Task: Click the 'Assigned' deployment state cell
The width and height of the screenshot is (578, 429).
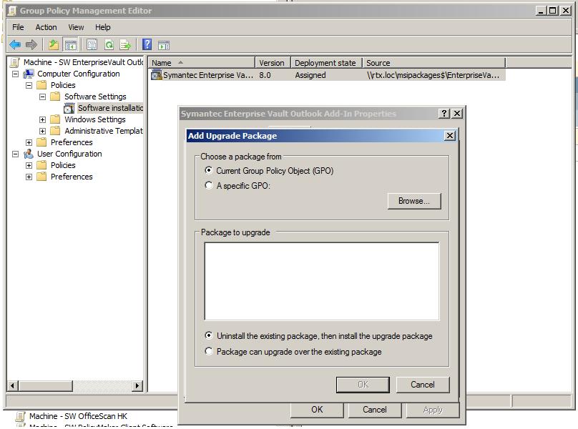Action: [310, 75]
